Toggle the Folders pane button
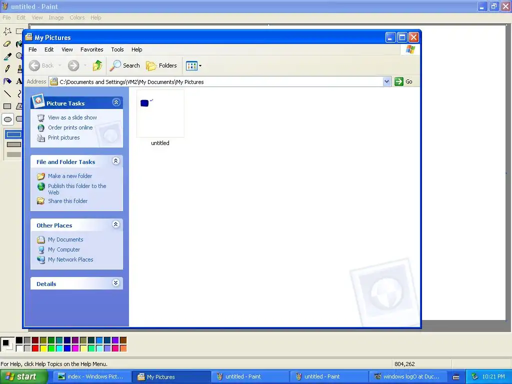 [x=161, y=65]
